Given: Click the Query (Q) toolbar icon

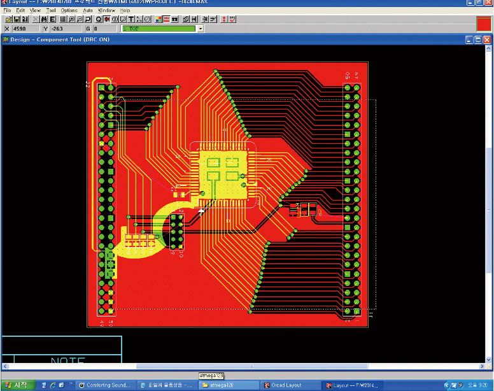Looking at the screenshot, I should 99,19.
